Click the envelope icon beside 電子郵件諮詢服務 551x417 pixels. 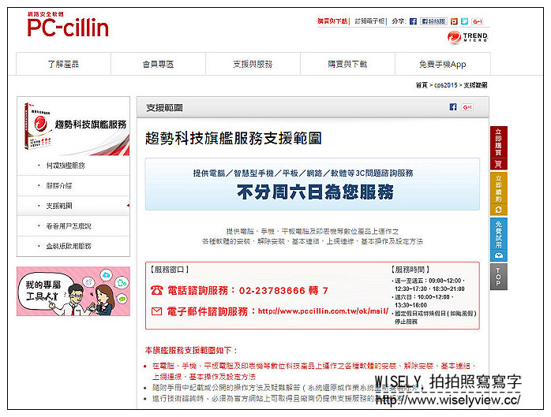pyautogui.click(x=157, y=311)
